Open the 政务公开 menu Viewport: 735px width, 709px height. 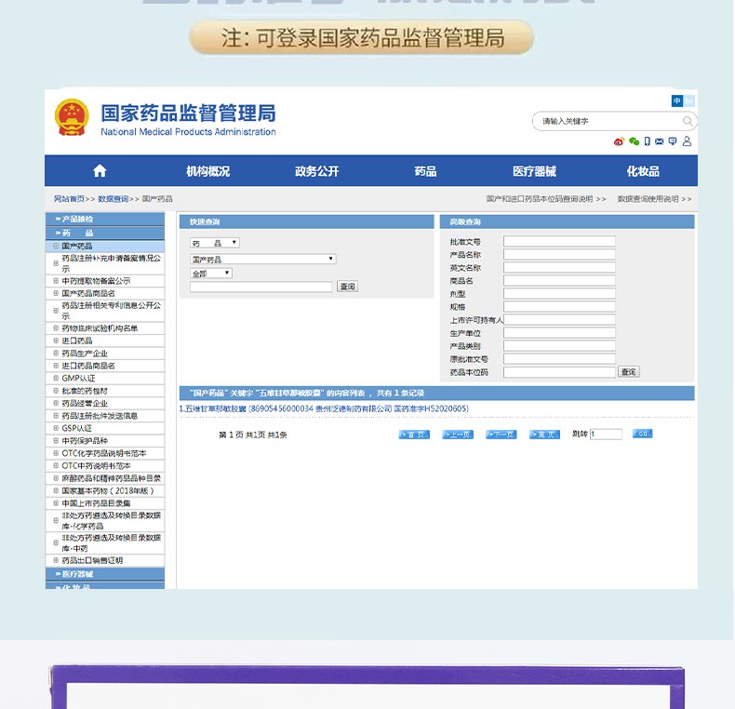coord(316,171)
